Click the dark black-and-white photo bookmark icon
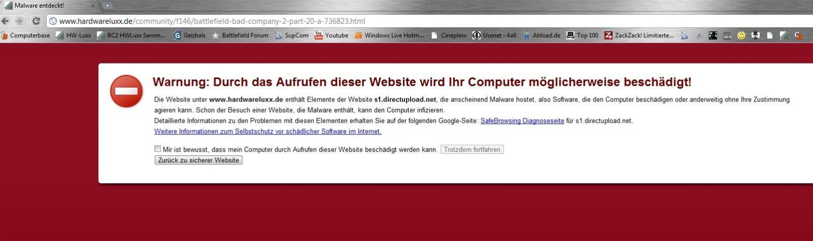 pos(713,36)
